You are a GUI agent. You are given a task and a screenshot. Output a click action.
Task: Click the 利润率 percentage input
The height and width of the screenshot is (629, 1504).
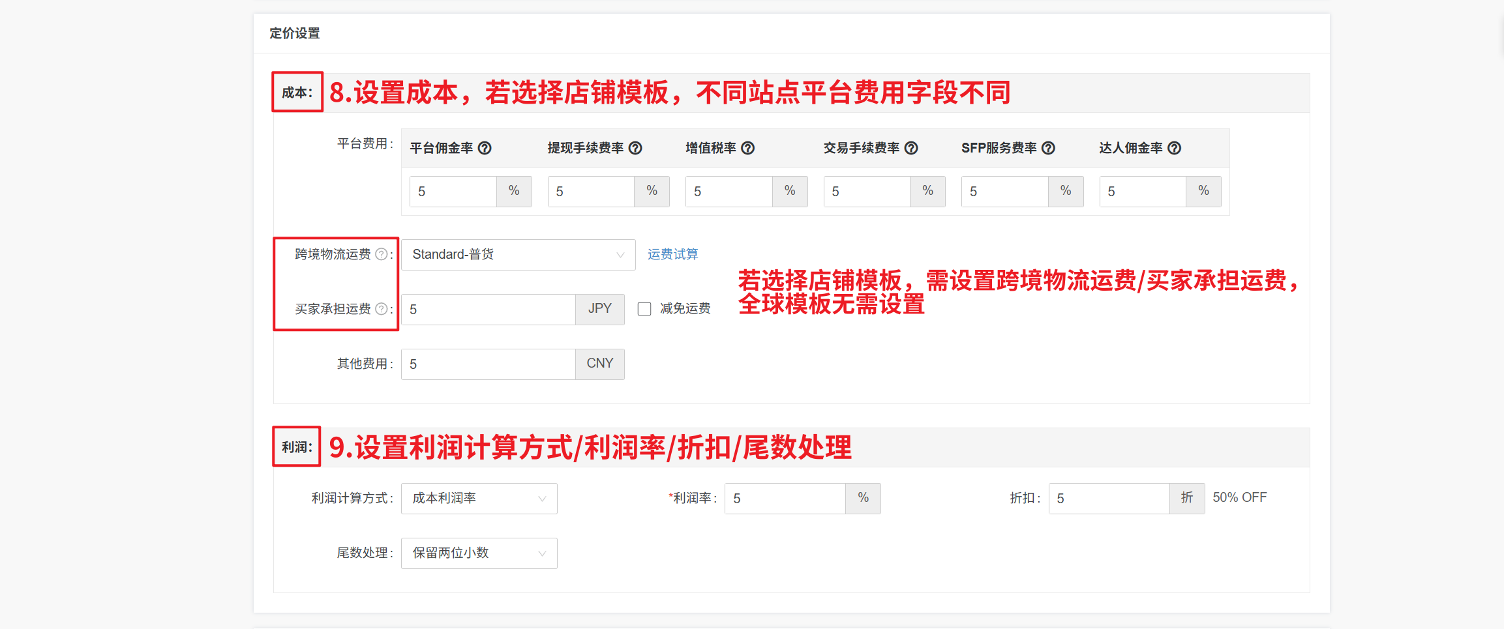(x=785, y=499)
